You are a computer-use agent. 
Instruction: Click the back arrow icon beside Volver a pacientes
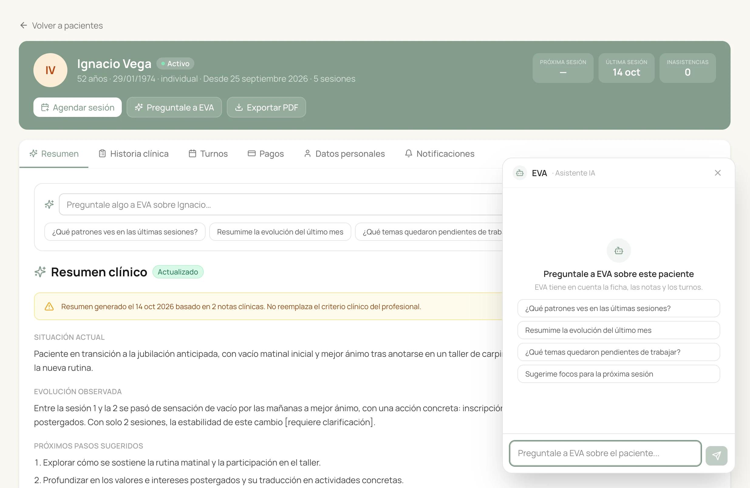[x=24, y=25]
